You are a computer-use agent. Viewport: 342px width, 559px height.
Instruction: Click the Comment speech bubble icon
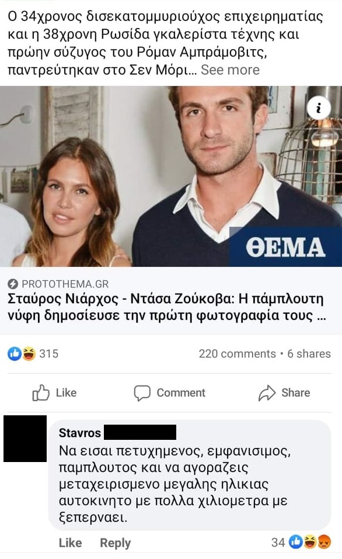(x=142, y=393)
